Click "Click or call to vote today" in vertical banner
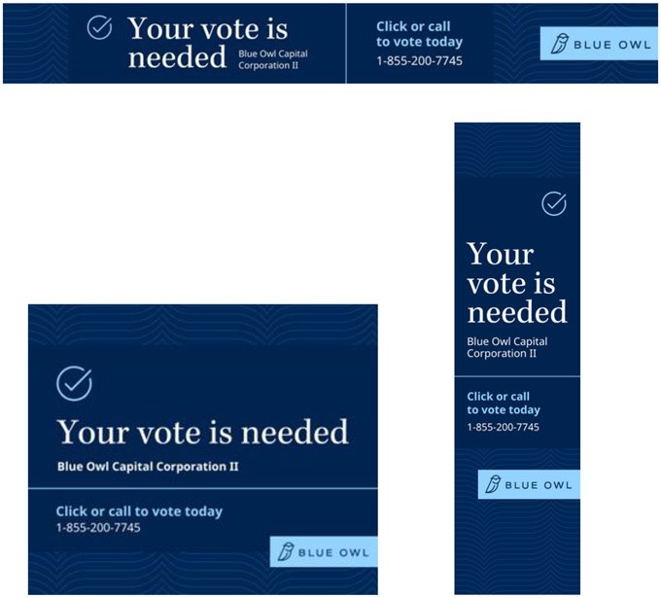Screen dimensions: 661x598 pyautogui.click(x=503, y=404)
